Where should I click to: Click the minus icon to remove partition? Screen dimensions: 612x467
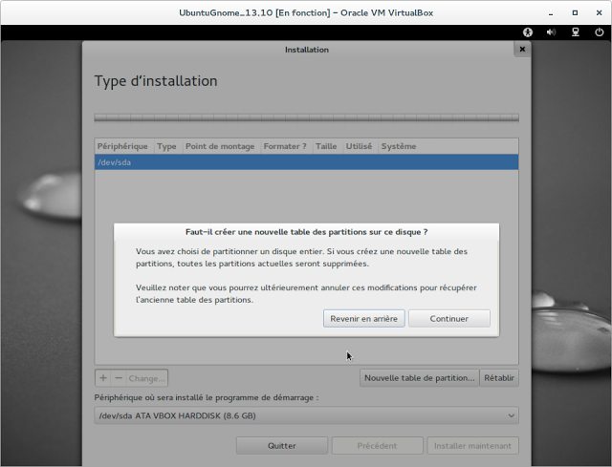[119, 378]
